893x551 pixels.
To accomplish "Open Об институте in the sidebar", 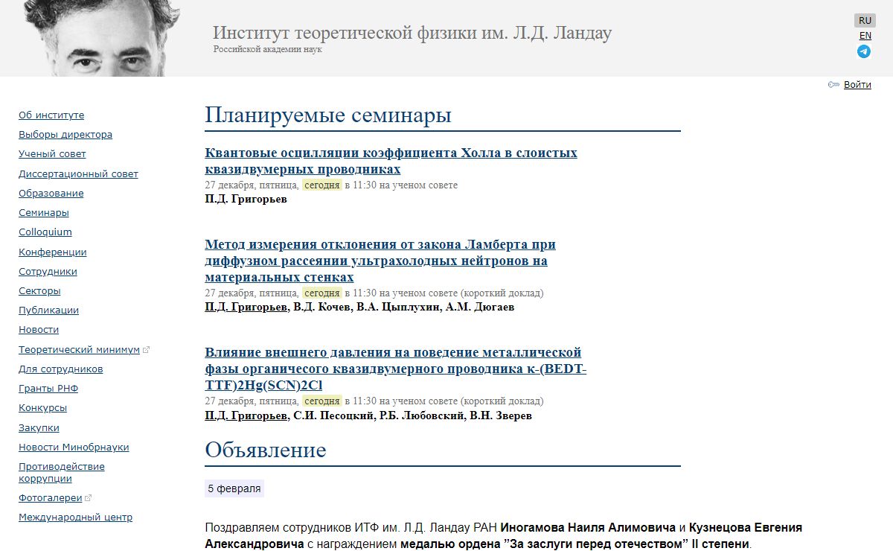I will 51,115.
